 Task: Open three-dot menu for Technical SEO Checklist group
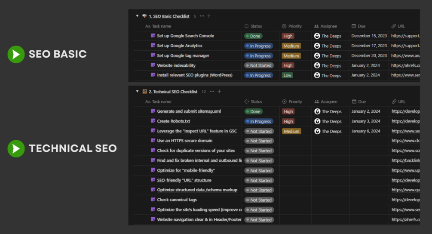212,92
